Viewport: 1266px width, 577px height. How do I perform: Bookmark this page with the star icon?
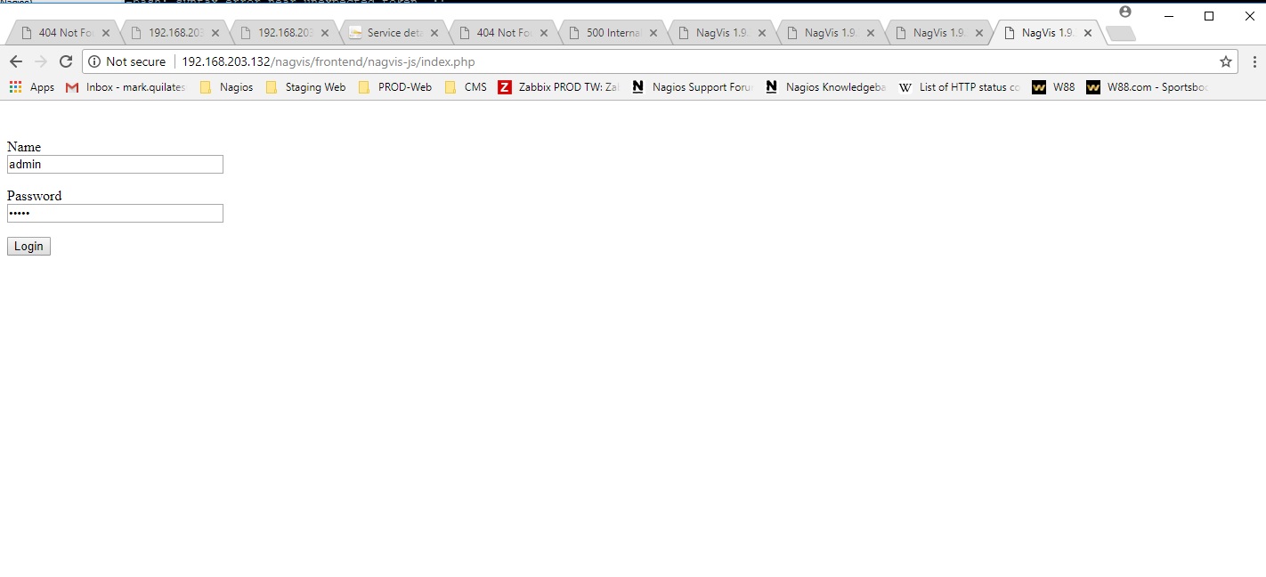[x=1225, y=61]
